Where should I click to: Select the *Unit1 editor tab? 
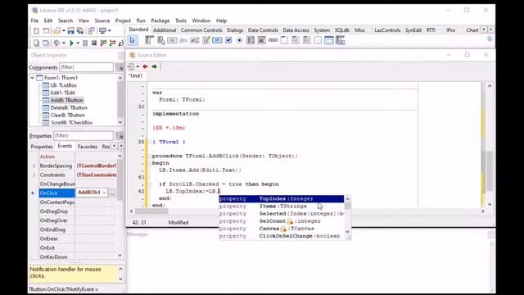click(136, 76)
